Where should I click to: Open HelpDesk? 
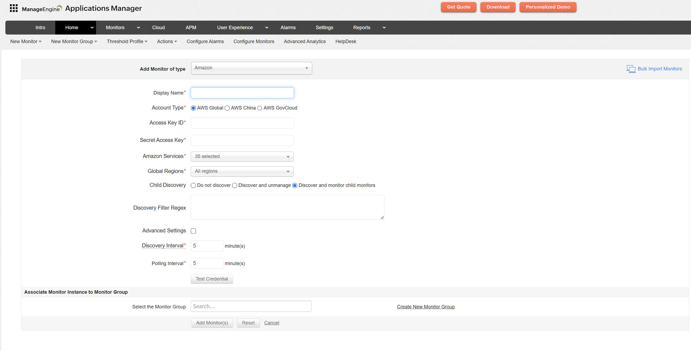click(346, 41)
